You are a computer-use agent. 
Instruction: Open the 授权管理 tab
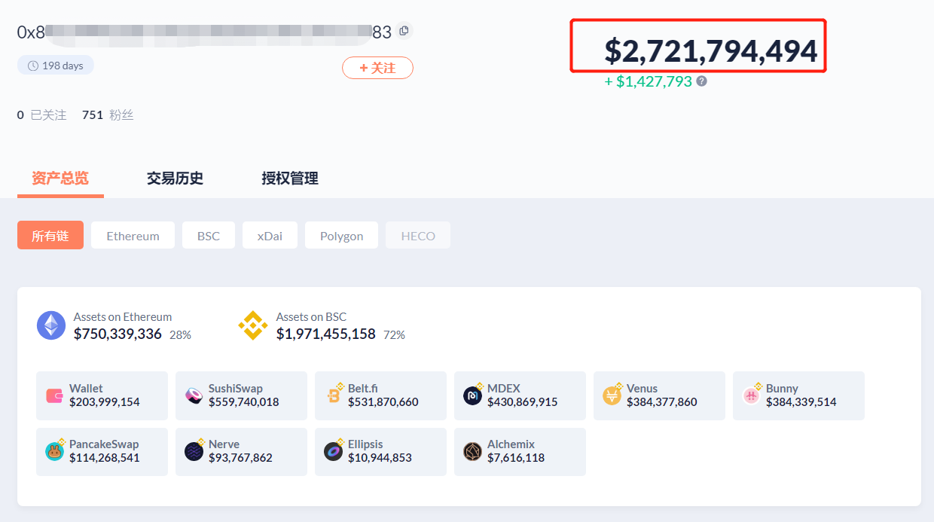point(288,179)
